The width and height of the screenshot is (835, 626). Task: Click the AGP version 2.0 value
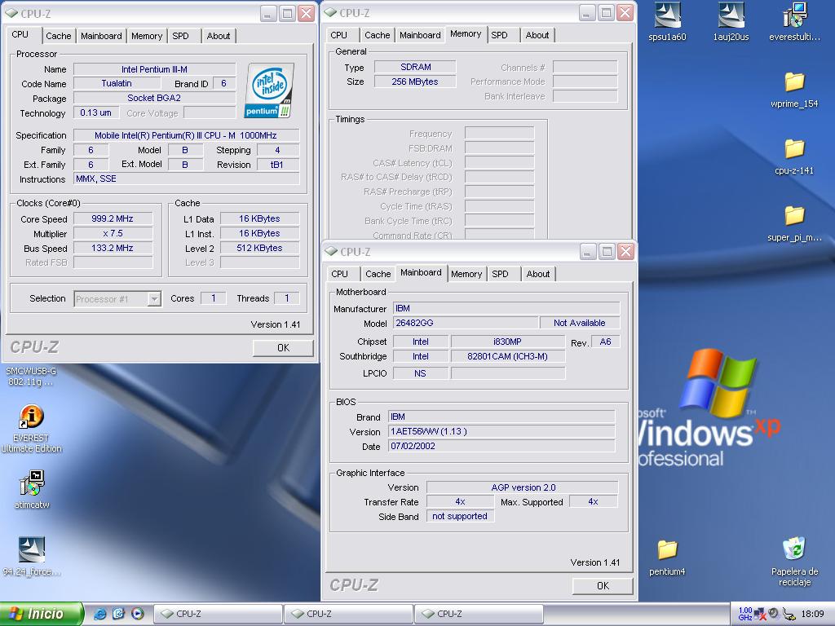coord(523,487)
